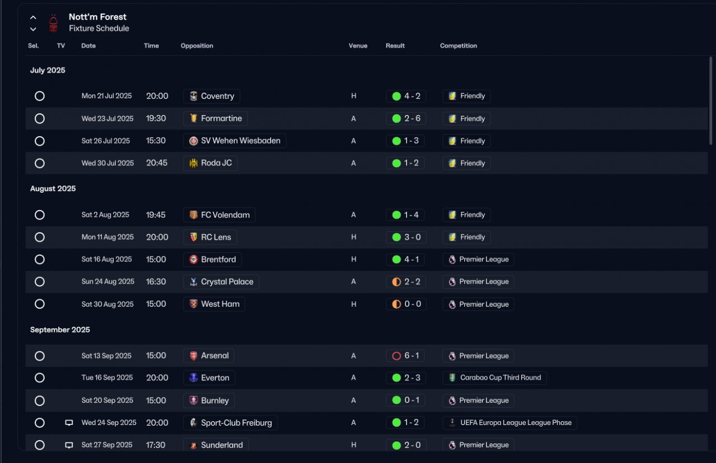Sort by the Opposition column header
Screen dimensions: 716x463
pyautogui.click(x=197, y=46)
